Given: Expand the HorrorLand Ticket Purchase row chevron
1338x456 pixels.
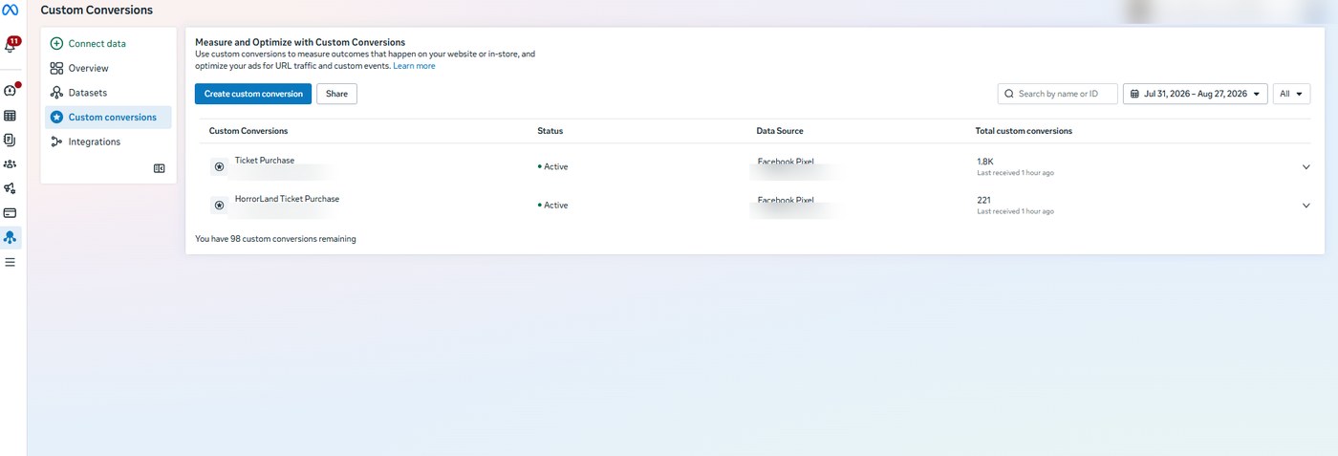Looking at the screenshot, I should [1306, 205].
